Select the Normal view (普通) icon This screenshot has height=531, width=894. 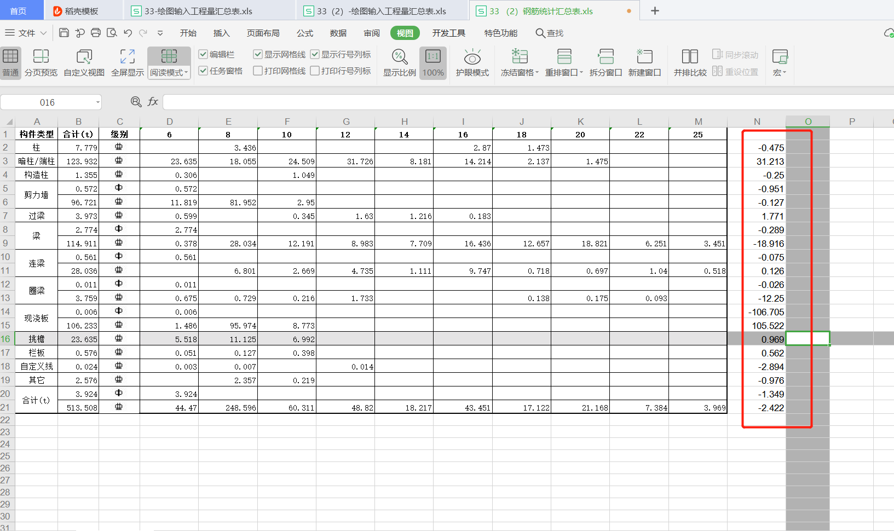(10, 56)
